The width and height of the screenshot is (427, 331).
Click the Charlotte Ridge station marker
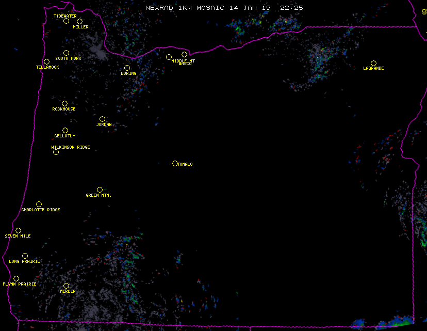[39, 204]
